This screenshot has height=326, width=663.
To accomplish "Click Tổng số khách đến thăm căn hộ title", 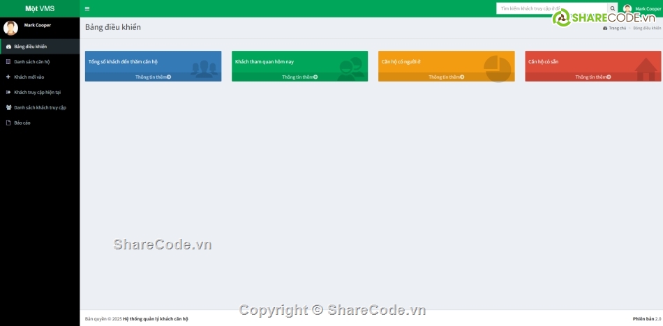I will coord(123,62).
